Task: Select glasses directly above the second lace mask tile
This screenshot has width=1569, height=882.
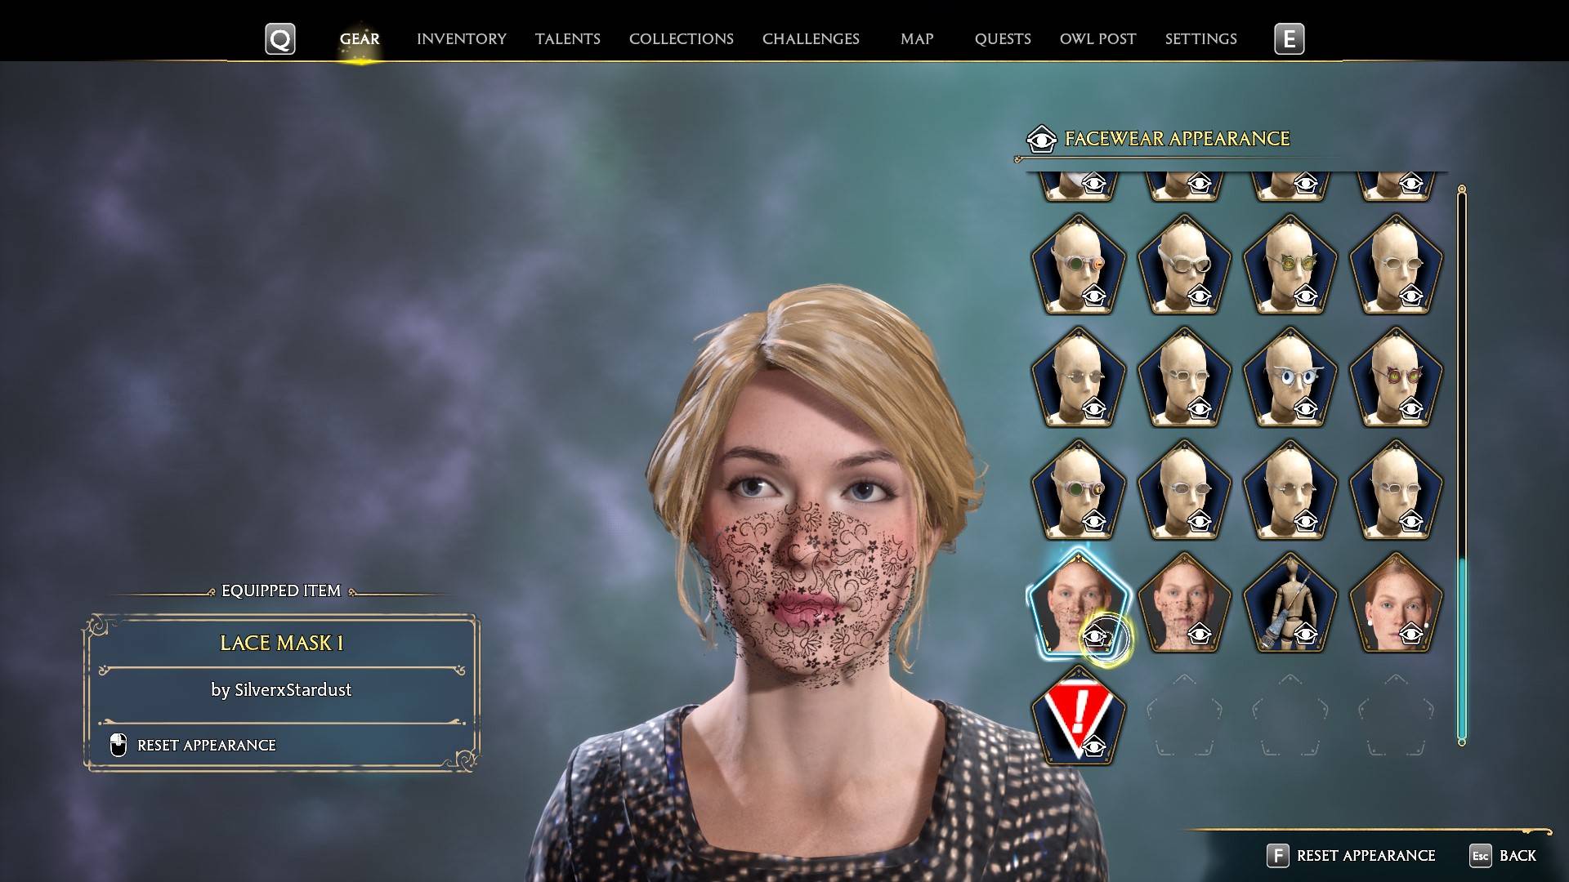Action: tap(1184, 490)
